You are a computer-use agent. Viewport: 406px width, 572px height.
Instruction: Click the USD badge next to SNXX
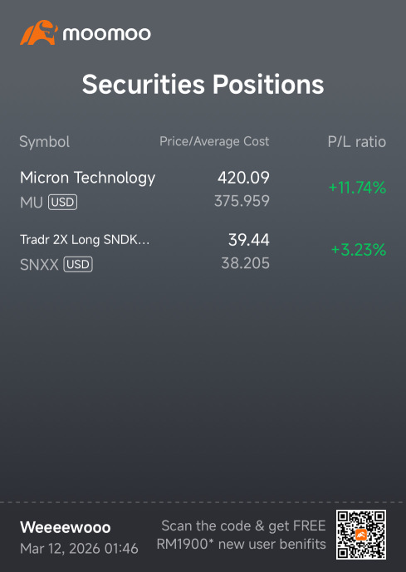[x=78, y=265]
